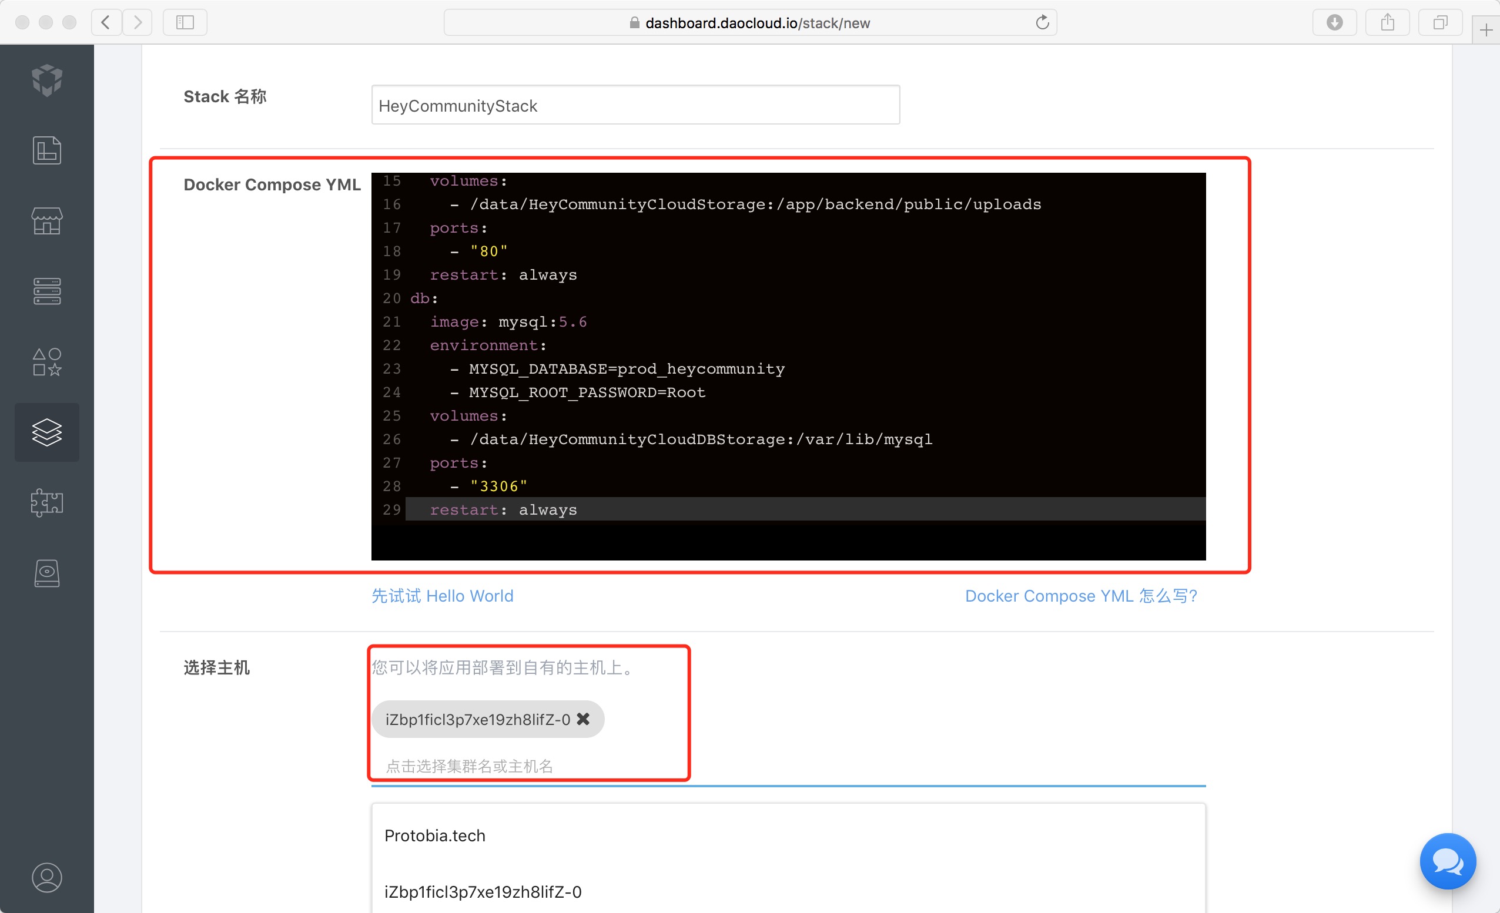
Task: Go forward with Safari forward arrow
Action: click(138, 22)
